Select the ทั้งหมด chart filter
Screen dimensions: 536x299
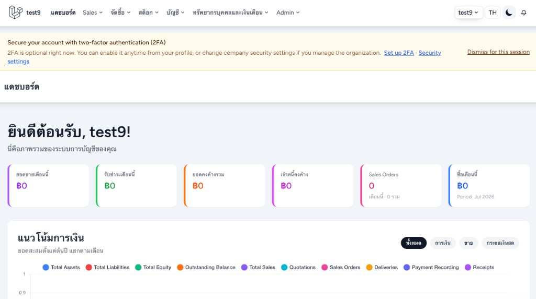click(x=414, y=243)
